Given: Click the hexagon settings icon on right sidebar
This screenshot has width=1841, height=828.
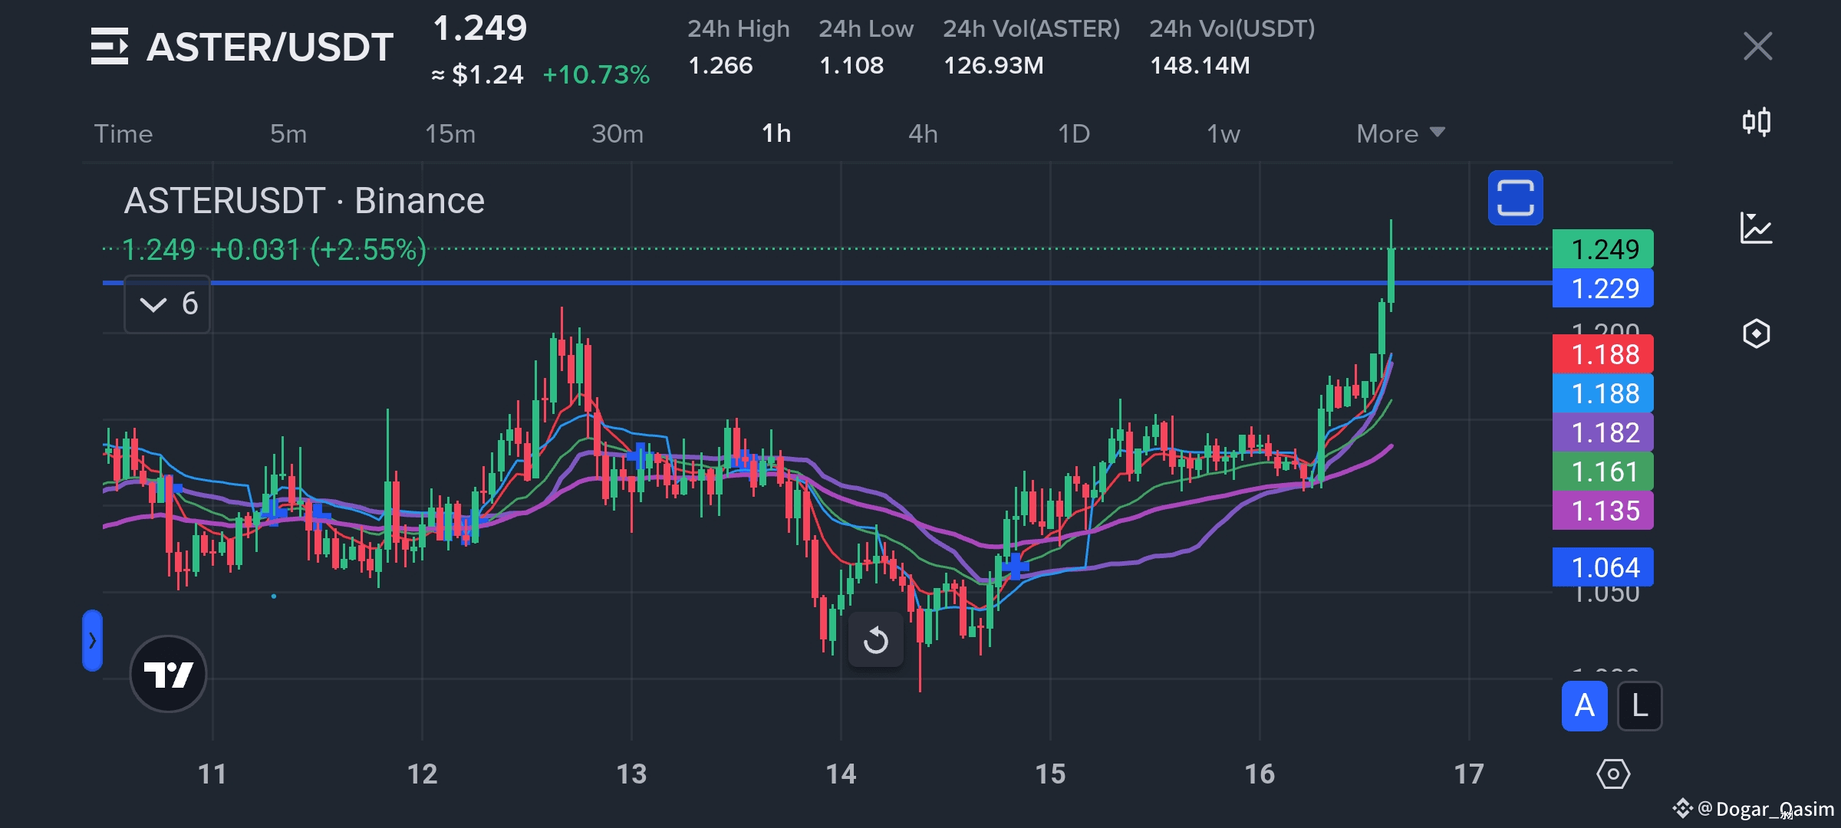Looking at the screenshot, I should (1756, 333).
